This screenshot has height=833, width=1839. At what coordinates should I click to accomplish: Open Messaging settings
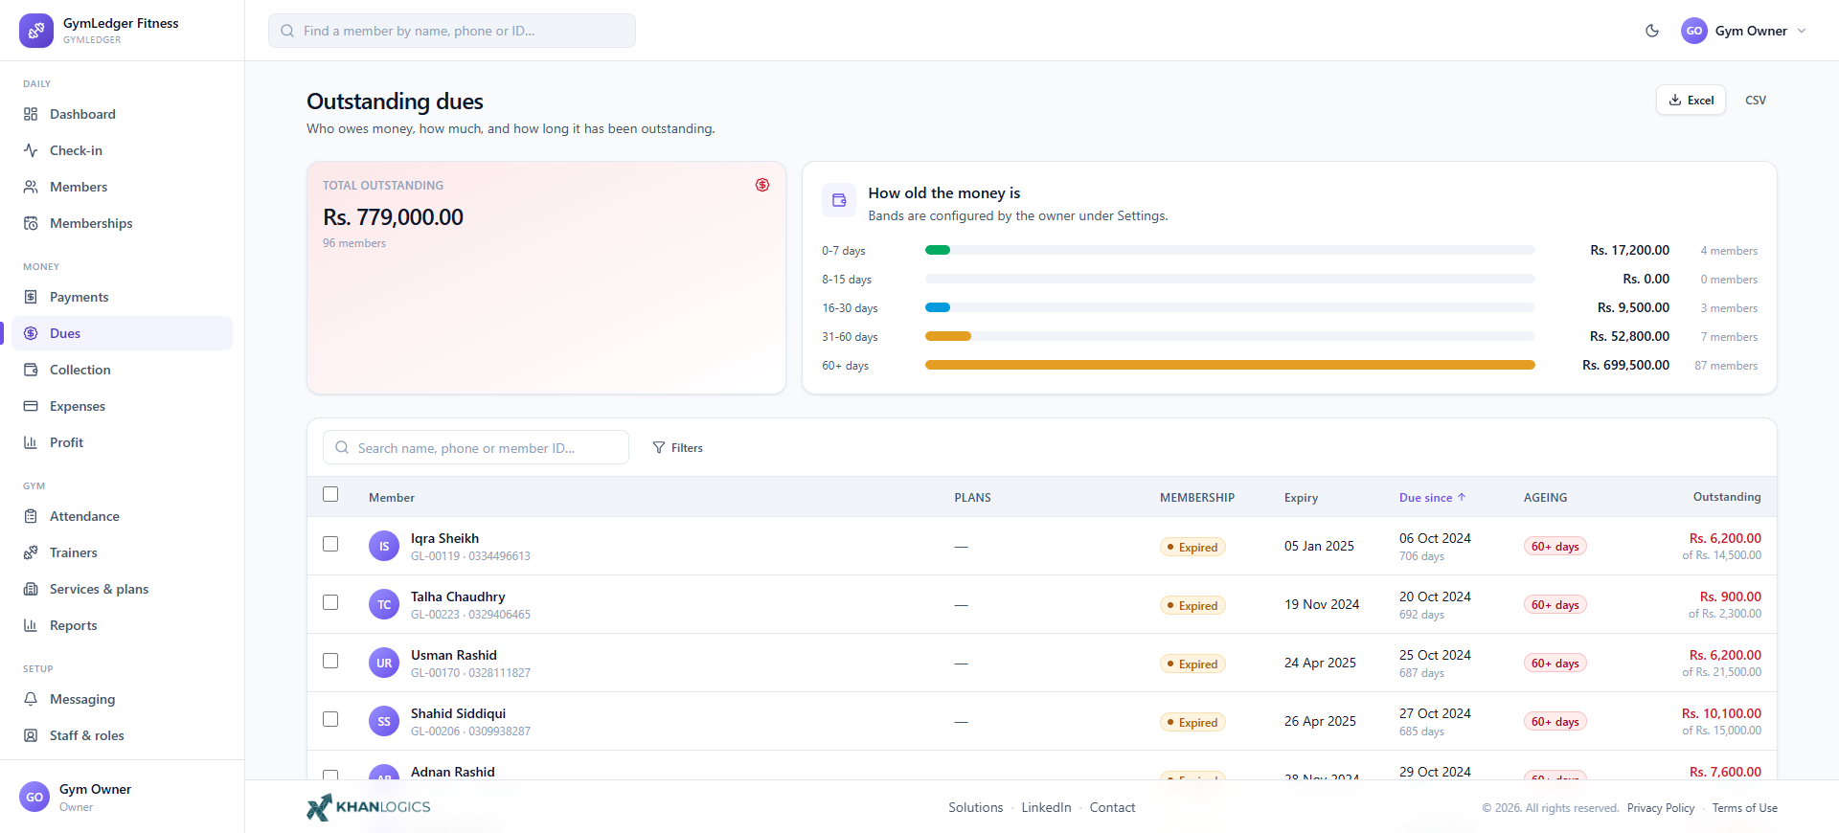coord(123,699)
